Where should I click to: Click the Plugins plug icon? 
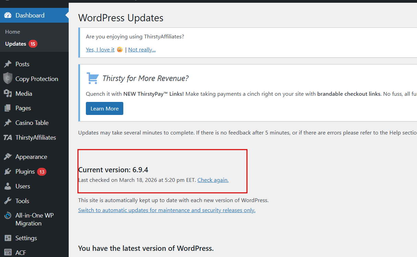[x=8, y=172]
